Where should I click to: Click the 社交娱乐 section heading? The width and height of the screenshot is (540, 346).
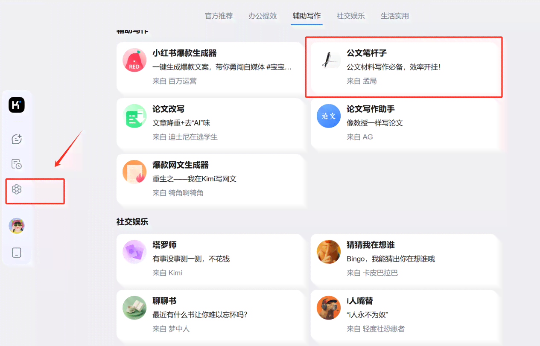(x=132, y=222)
